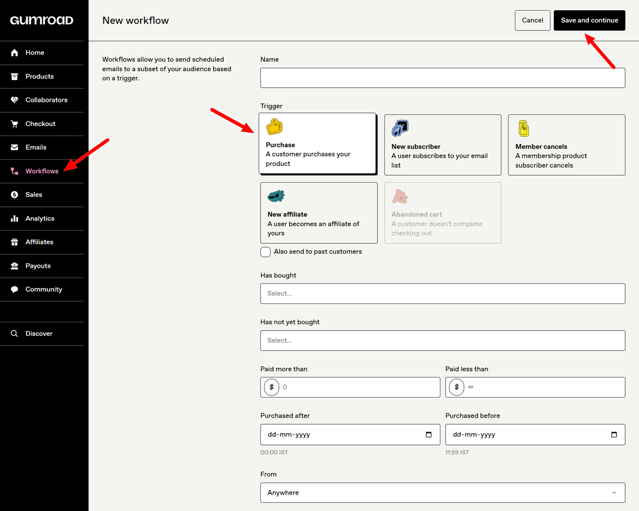Open the Has bought select box

[443, 293]
